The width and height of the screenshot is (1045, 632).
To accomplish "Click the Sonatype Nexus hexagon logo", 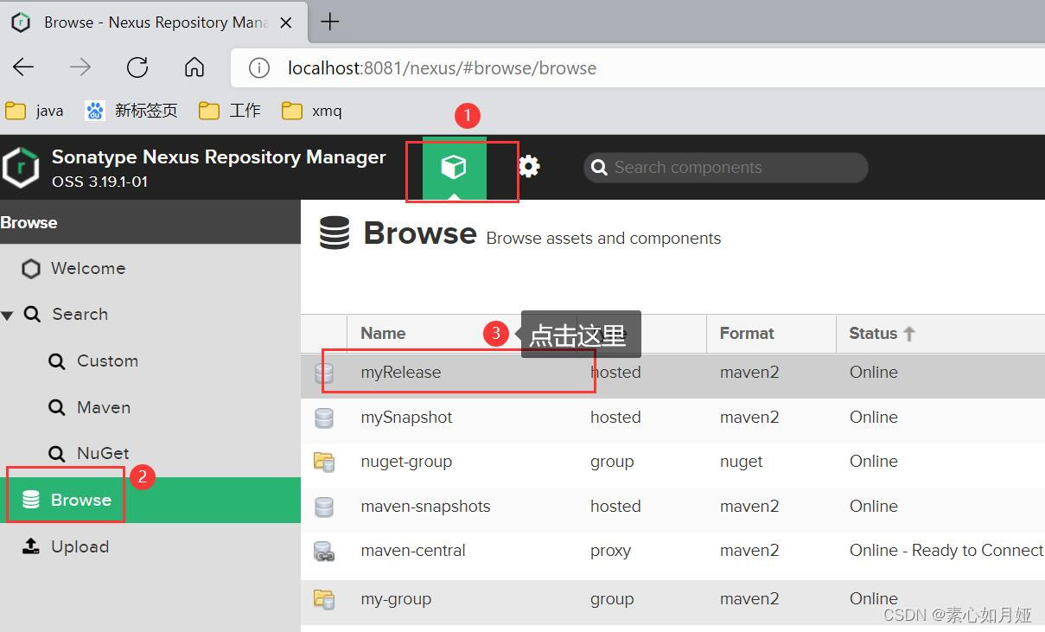I will [x=20, y=168].
